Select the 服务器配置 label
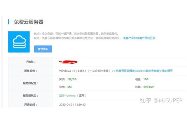This screenshot has width=187, height=124. (31, 83)
